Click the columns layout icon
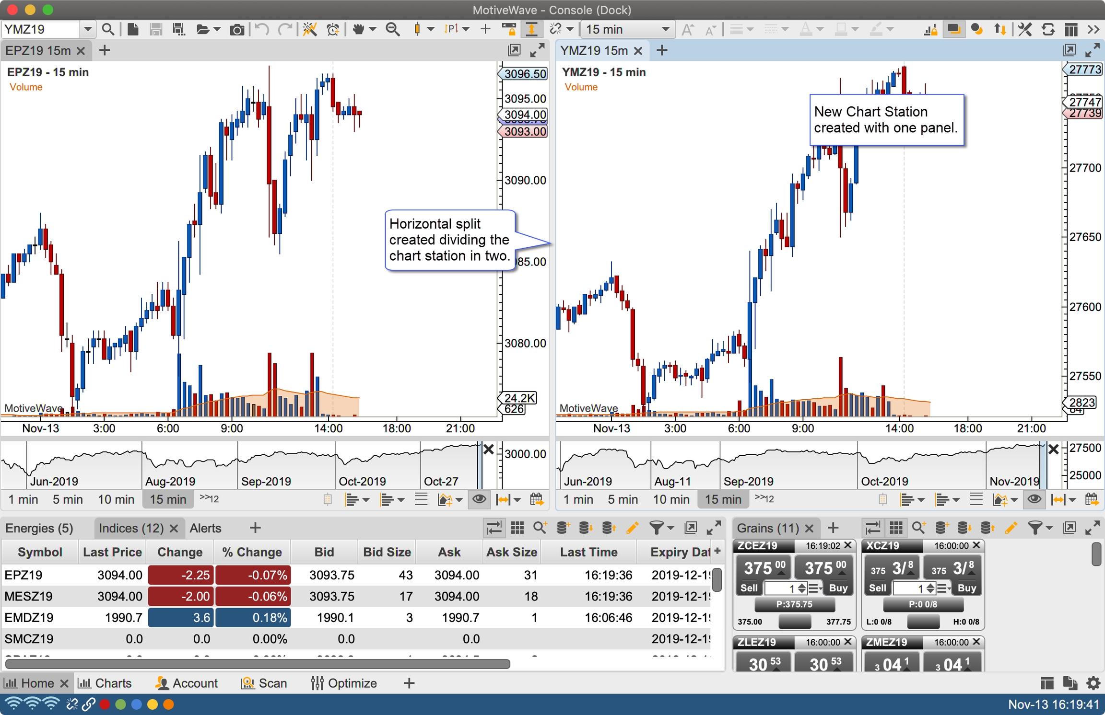Image resolution: width=1105 pixels, height=715 pixels. [1071, 30]
